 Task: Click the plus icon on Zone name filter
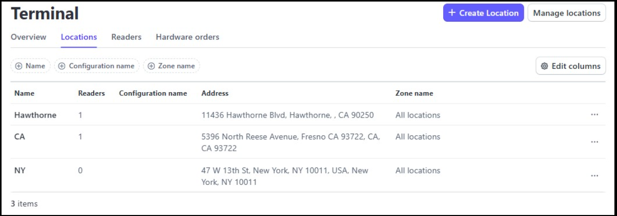point(151,66)
